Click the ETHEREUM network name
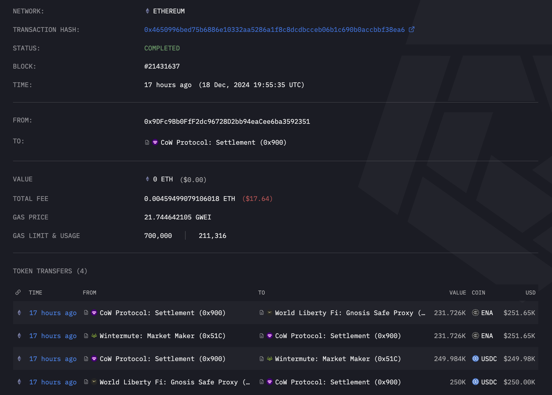 tap(169, 11)
